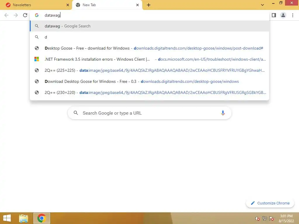Reload the current page
The width and height of the screenshot is (299, 224).
25,15
